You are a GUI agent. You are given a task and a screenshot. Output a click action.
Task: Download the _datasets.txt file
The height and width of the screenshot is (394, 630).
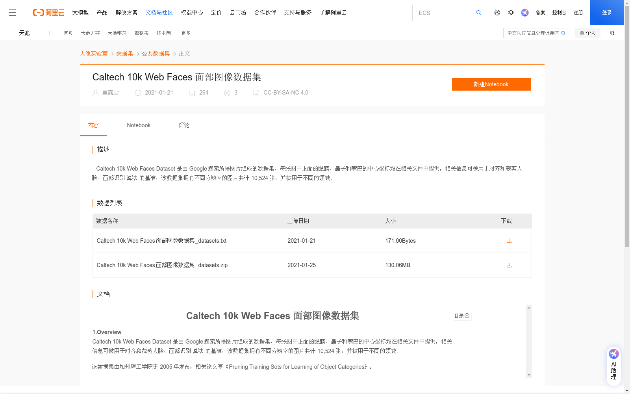509,241
